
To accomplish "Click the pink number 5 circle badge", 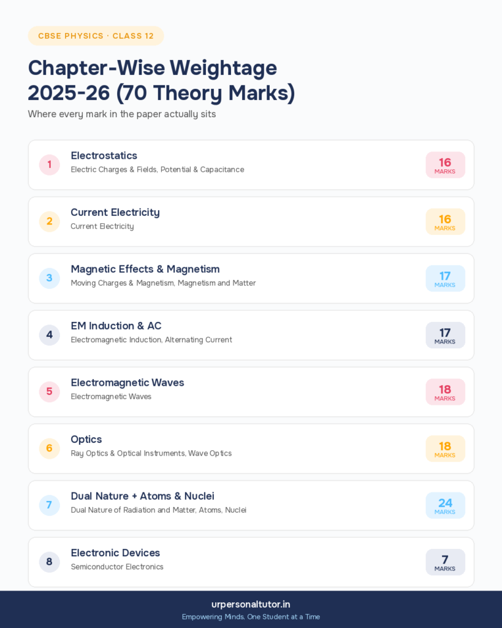I will [x=49, y=392].
